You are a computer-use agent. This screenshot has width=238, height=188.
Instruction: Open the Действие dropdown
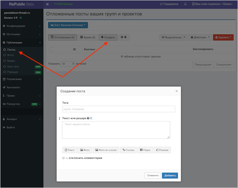[x=200, y=38]
